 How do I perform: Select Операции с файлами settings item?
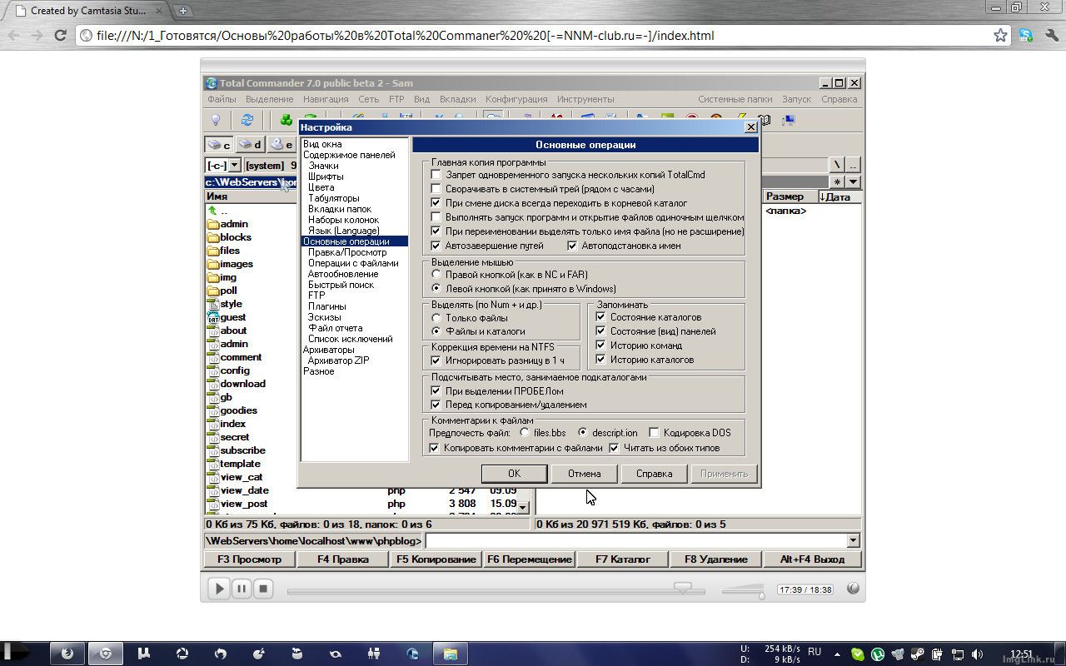point(353,263)
